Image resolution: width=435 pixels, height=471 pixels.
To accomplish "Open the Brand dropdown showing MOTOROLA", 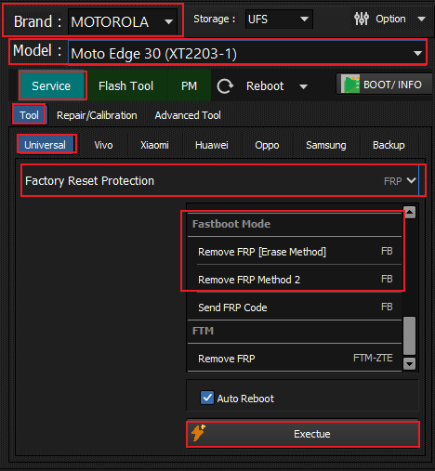I will (123, 21).
